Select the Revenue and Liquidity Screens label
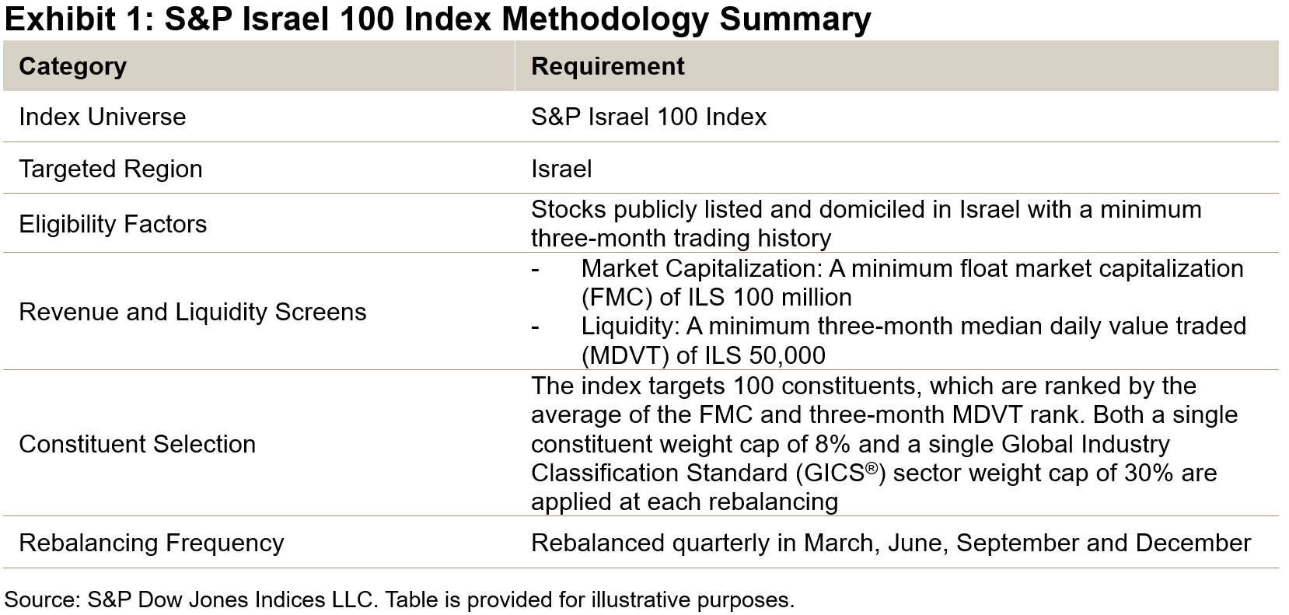Viewport: 1289px width, 615px height. click(x=192, y=312)
